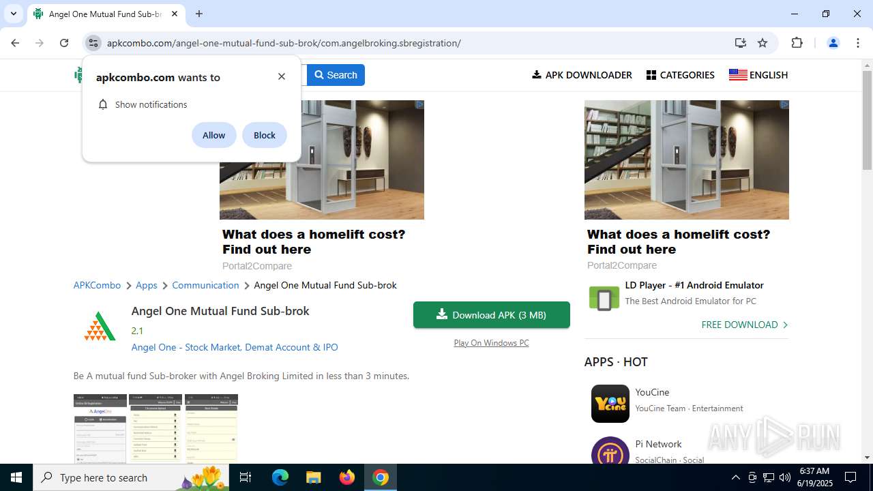Open the Pi Network app icon
873x491 pixels.
click(610, 450)
